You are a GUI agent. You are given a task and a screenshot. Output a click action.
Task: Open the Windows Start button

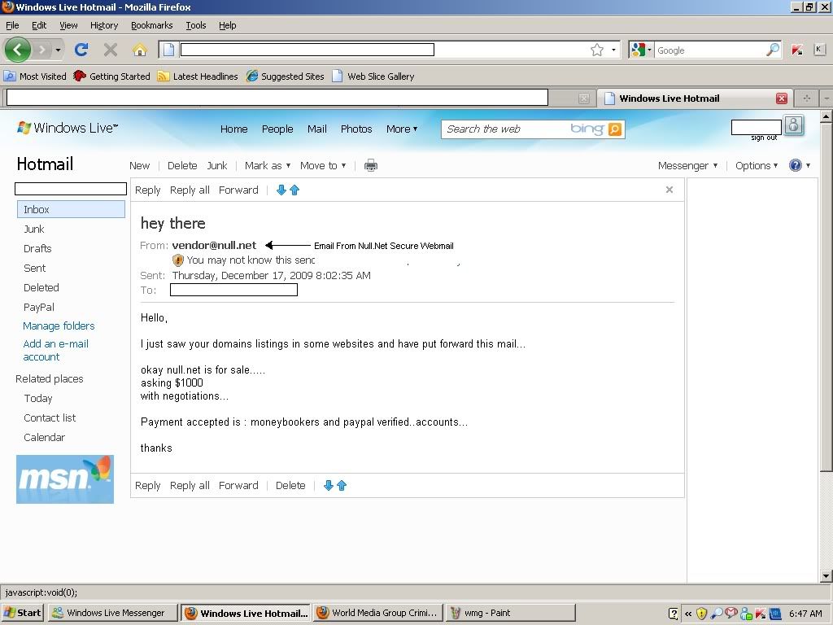point(22,613)
